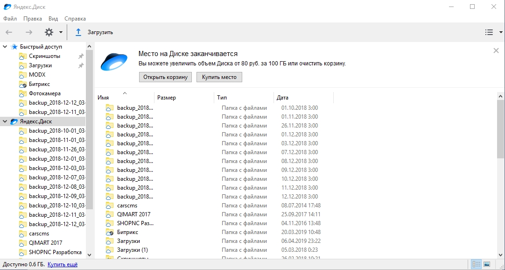The image size is (505, 270).
Task: Click the blue upload arrow icon
Action: [x=78, y=32]
